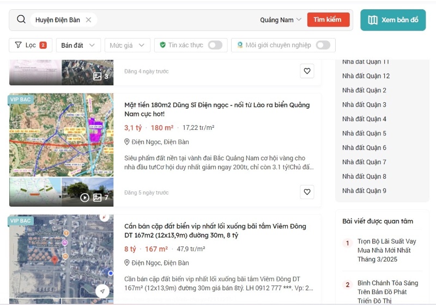Screen dimensions: 436x305
Task: Expand the Mức giá price dropdown
Action: point(127,45)
